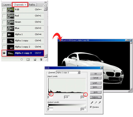Edit input shadow value field 0

tap(50, 97)
